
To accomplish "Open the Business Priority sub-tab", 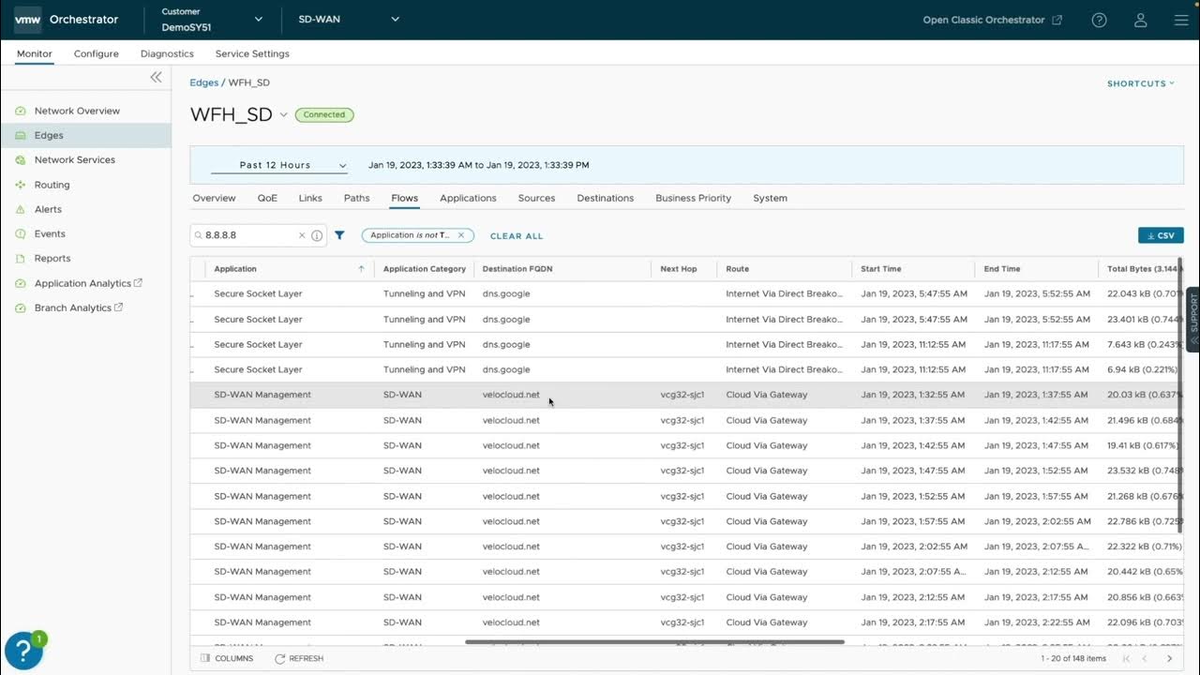I will (693, 198).
